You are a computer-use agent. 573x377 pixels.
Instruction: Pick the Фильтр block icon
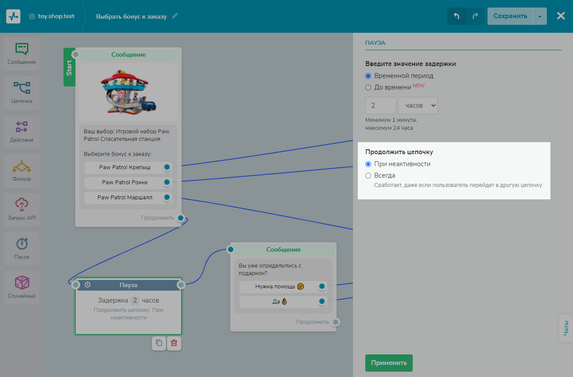click(21, 166)
